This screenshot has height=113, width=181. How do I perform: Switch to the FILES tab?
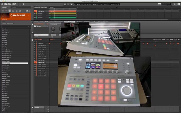[x=14, y=7]
